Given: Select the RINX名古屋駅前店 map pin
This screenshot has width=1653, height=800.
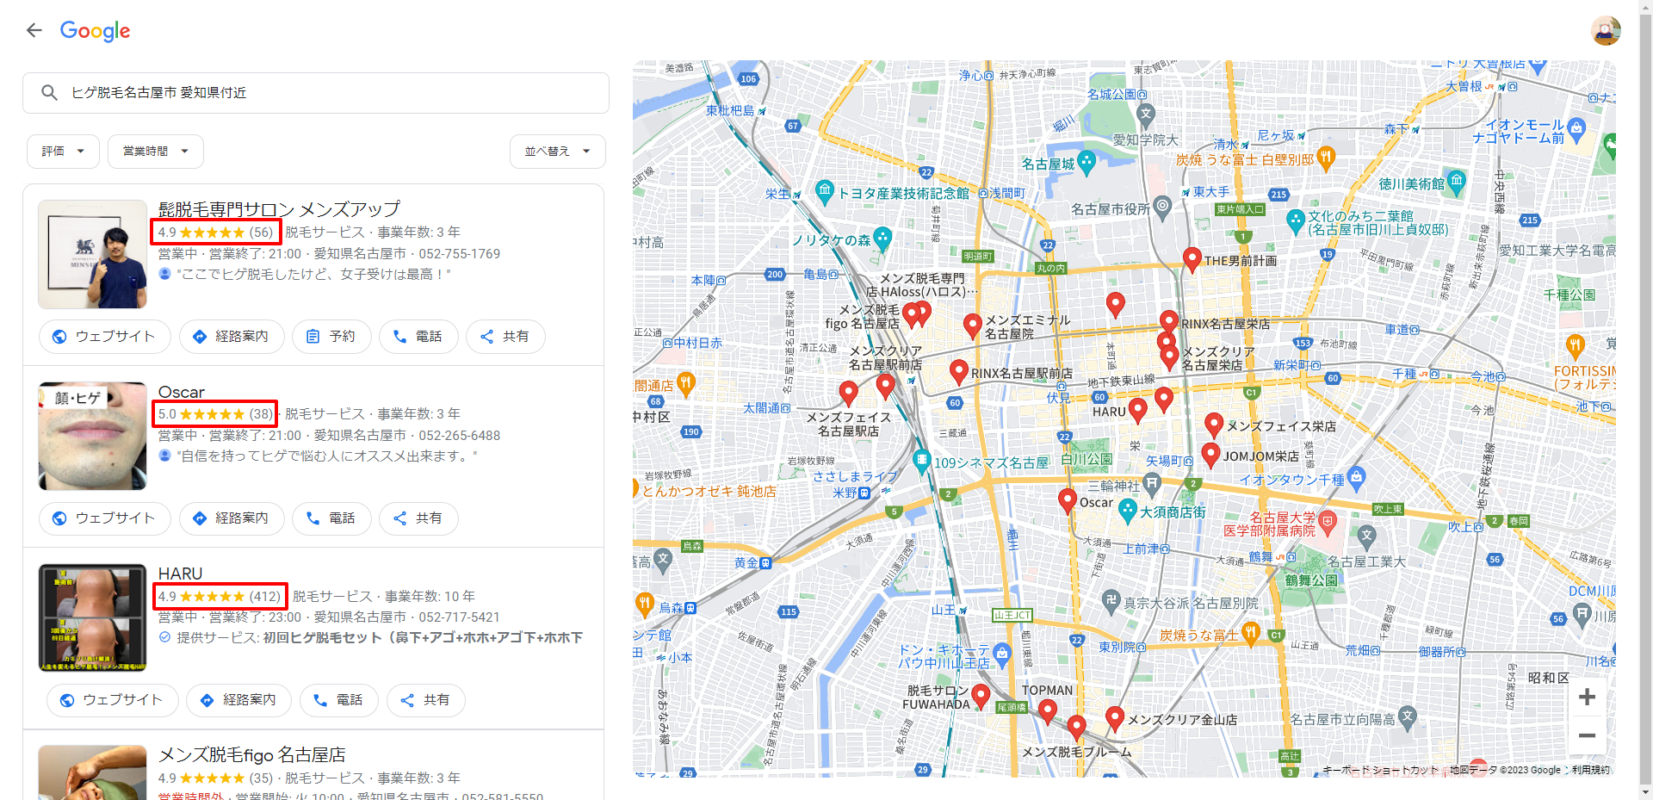Looking at the screenshot, I should 959,371.
